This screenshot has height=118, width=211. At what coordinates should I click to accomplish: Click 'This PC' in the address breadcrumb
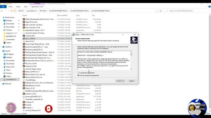coord(21,11)
